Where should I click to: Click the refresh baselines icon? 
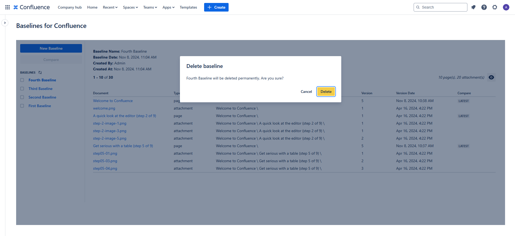click(x=40, y=72)
